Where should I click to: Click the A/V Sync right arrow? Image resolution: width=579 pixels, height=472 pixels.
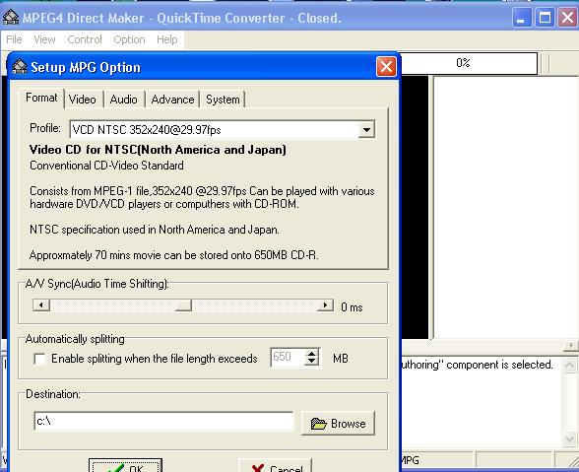point(325,305)
